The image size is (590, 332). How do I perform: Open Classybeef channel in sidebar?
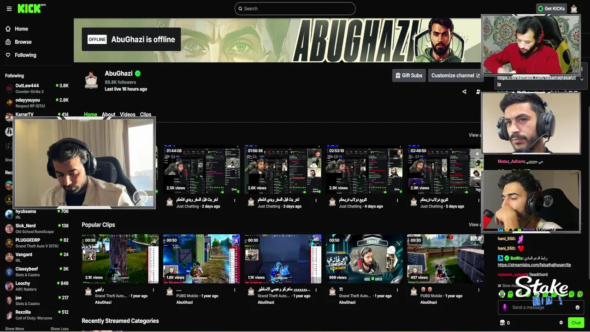[37, 272]
